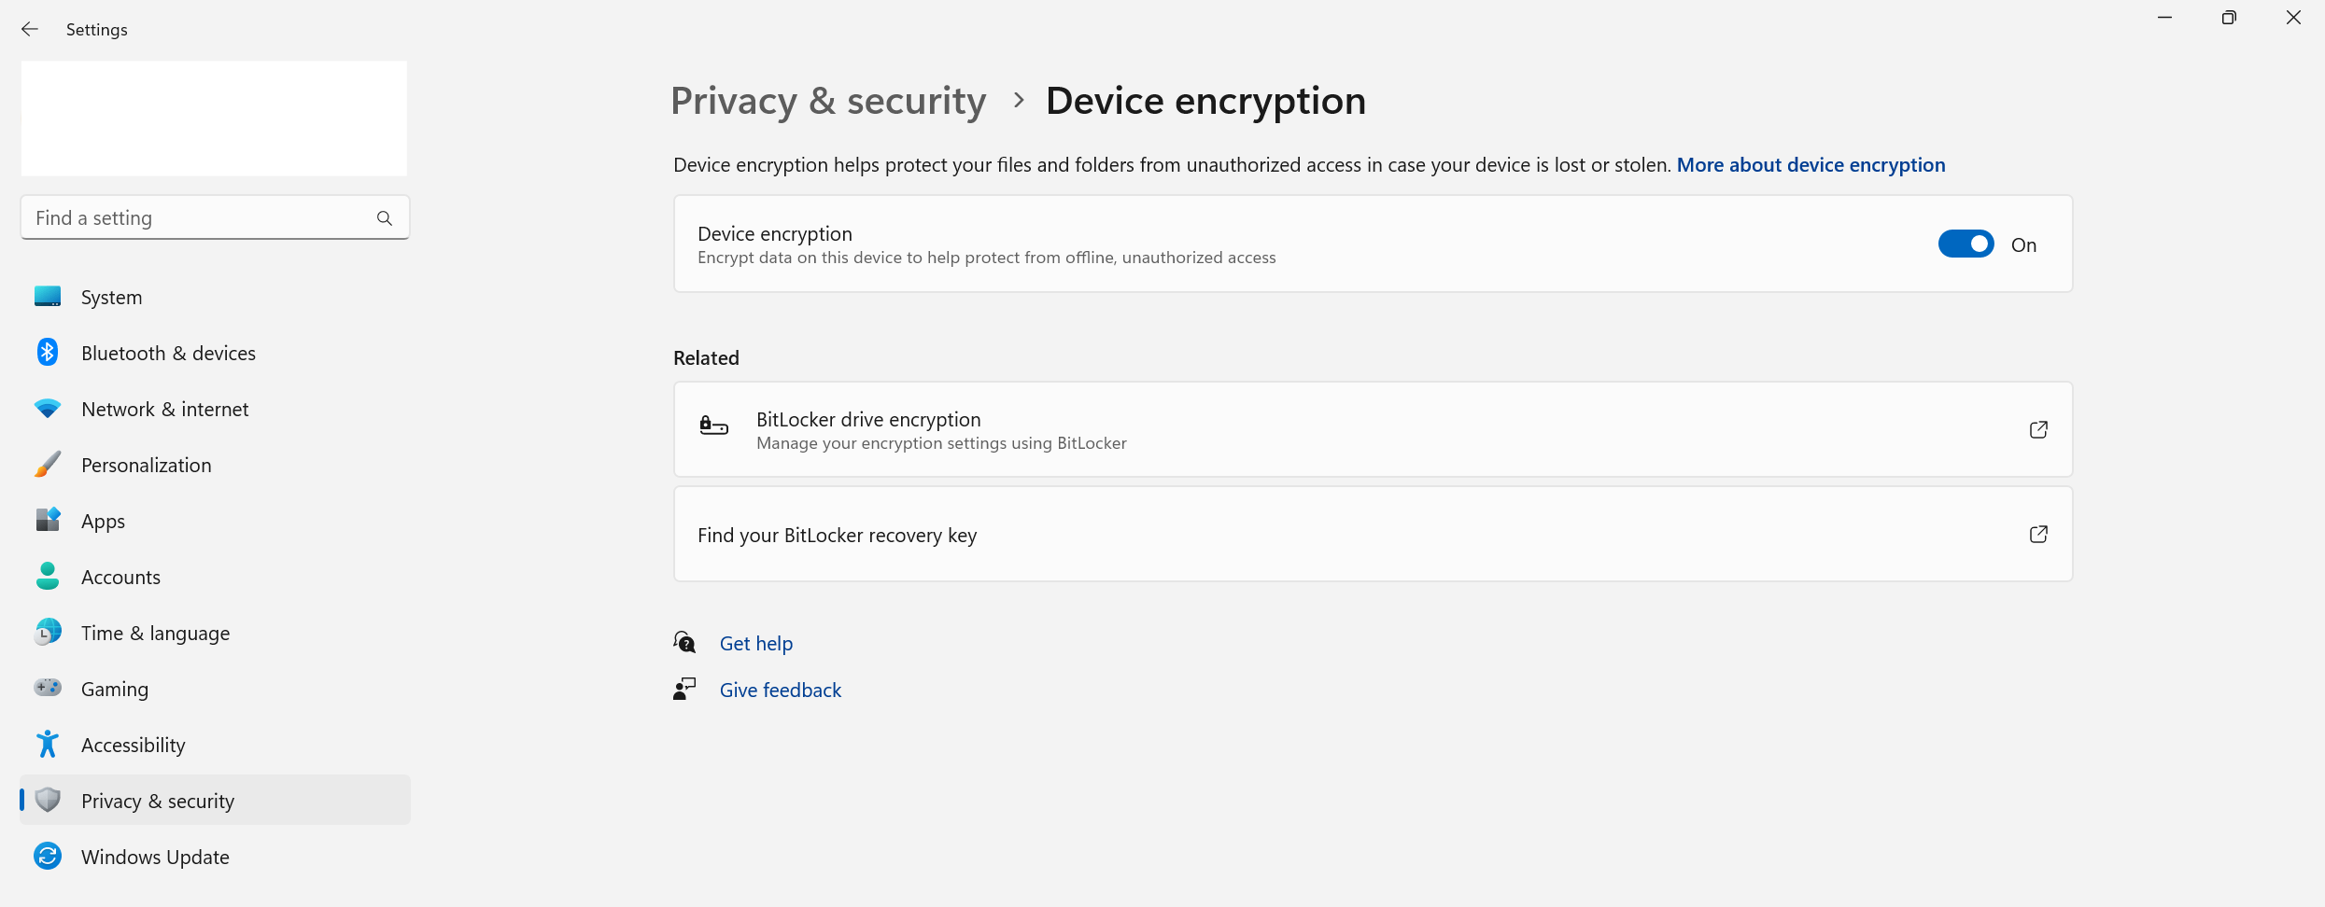Image resolution: width=2325 pixels, height=907 pixels.
Task: Select Apps in the sidebar
Action: click(x=103, y=521)
